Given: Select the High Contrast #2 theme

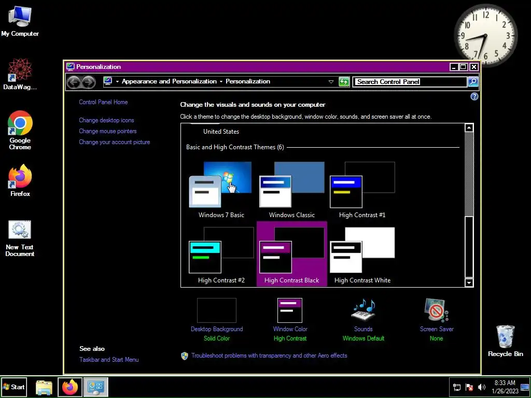Looking at the screenshot, I should coord(221,254).
